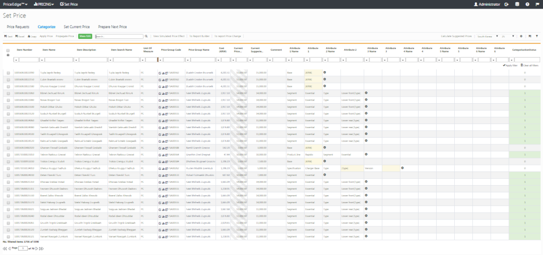Viewport: 543px width, 255px height.
Task: Click the gear settings icon in right toolbar
Action: [x=521, y=36]
